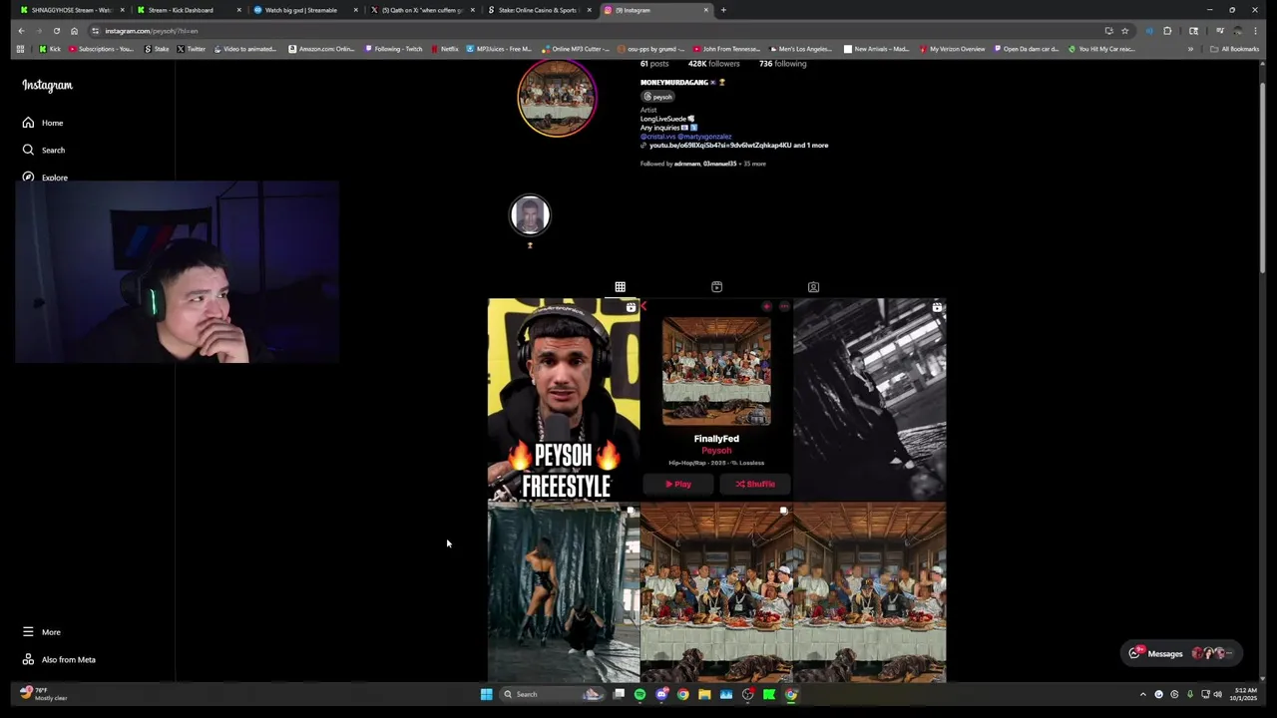Image resolution: width=1277 pixels, height=718 pixels.
Task: Open Kick app from the taskbar
Action: [769, 695]
